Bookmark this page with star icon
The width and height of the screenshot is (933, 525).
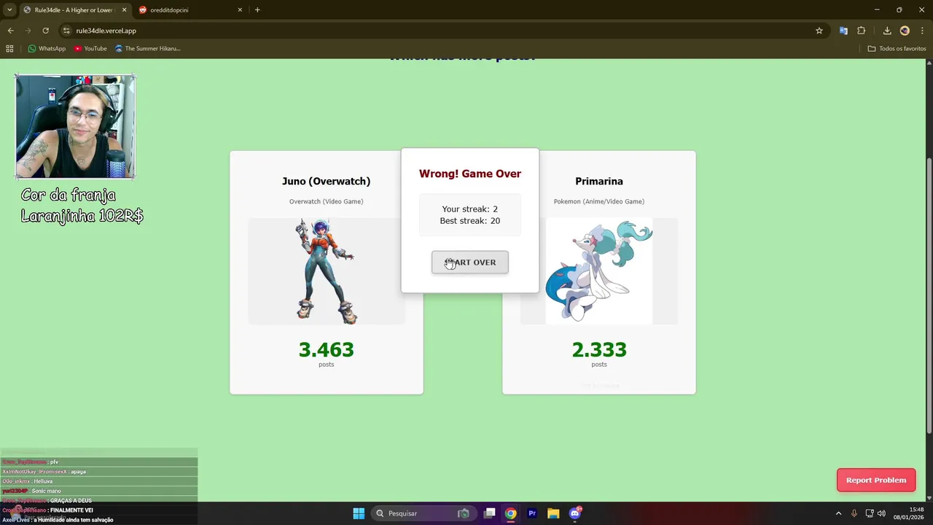(x=819, y=31)
